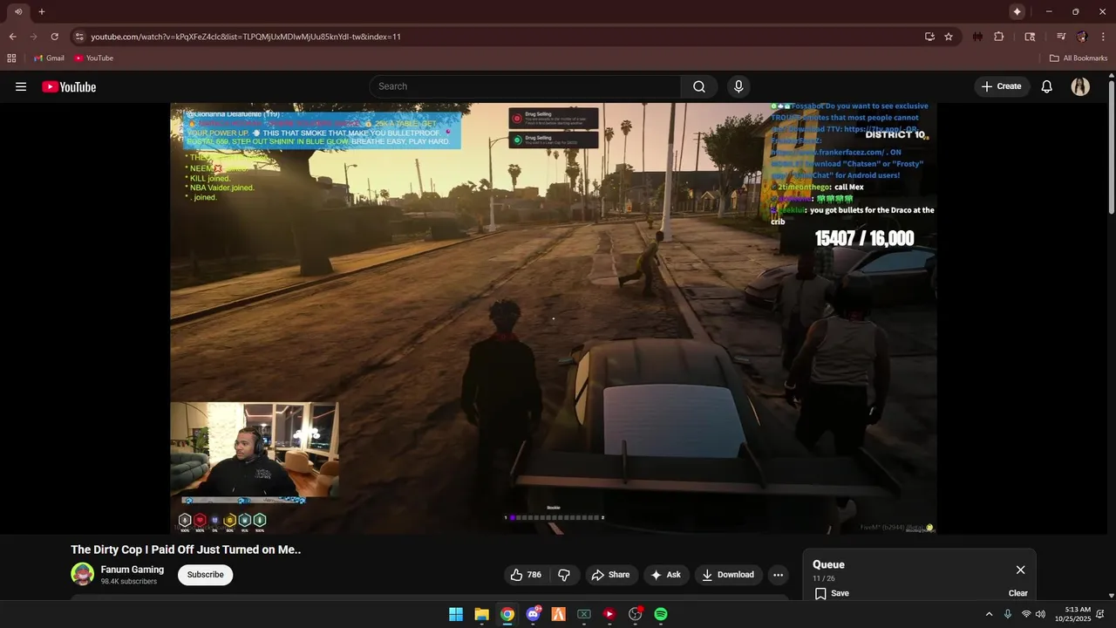Start voice search with the microphone
Viewport: 1116px width, 628px height.
coord(738,86)
